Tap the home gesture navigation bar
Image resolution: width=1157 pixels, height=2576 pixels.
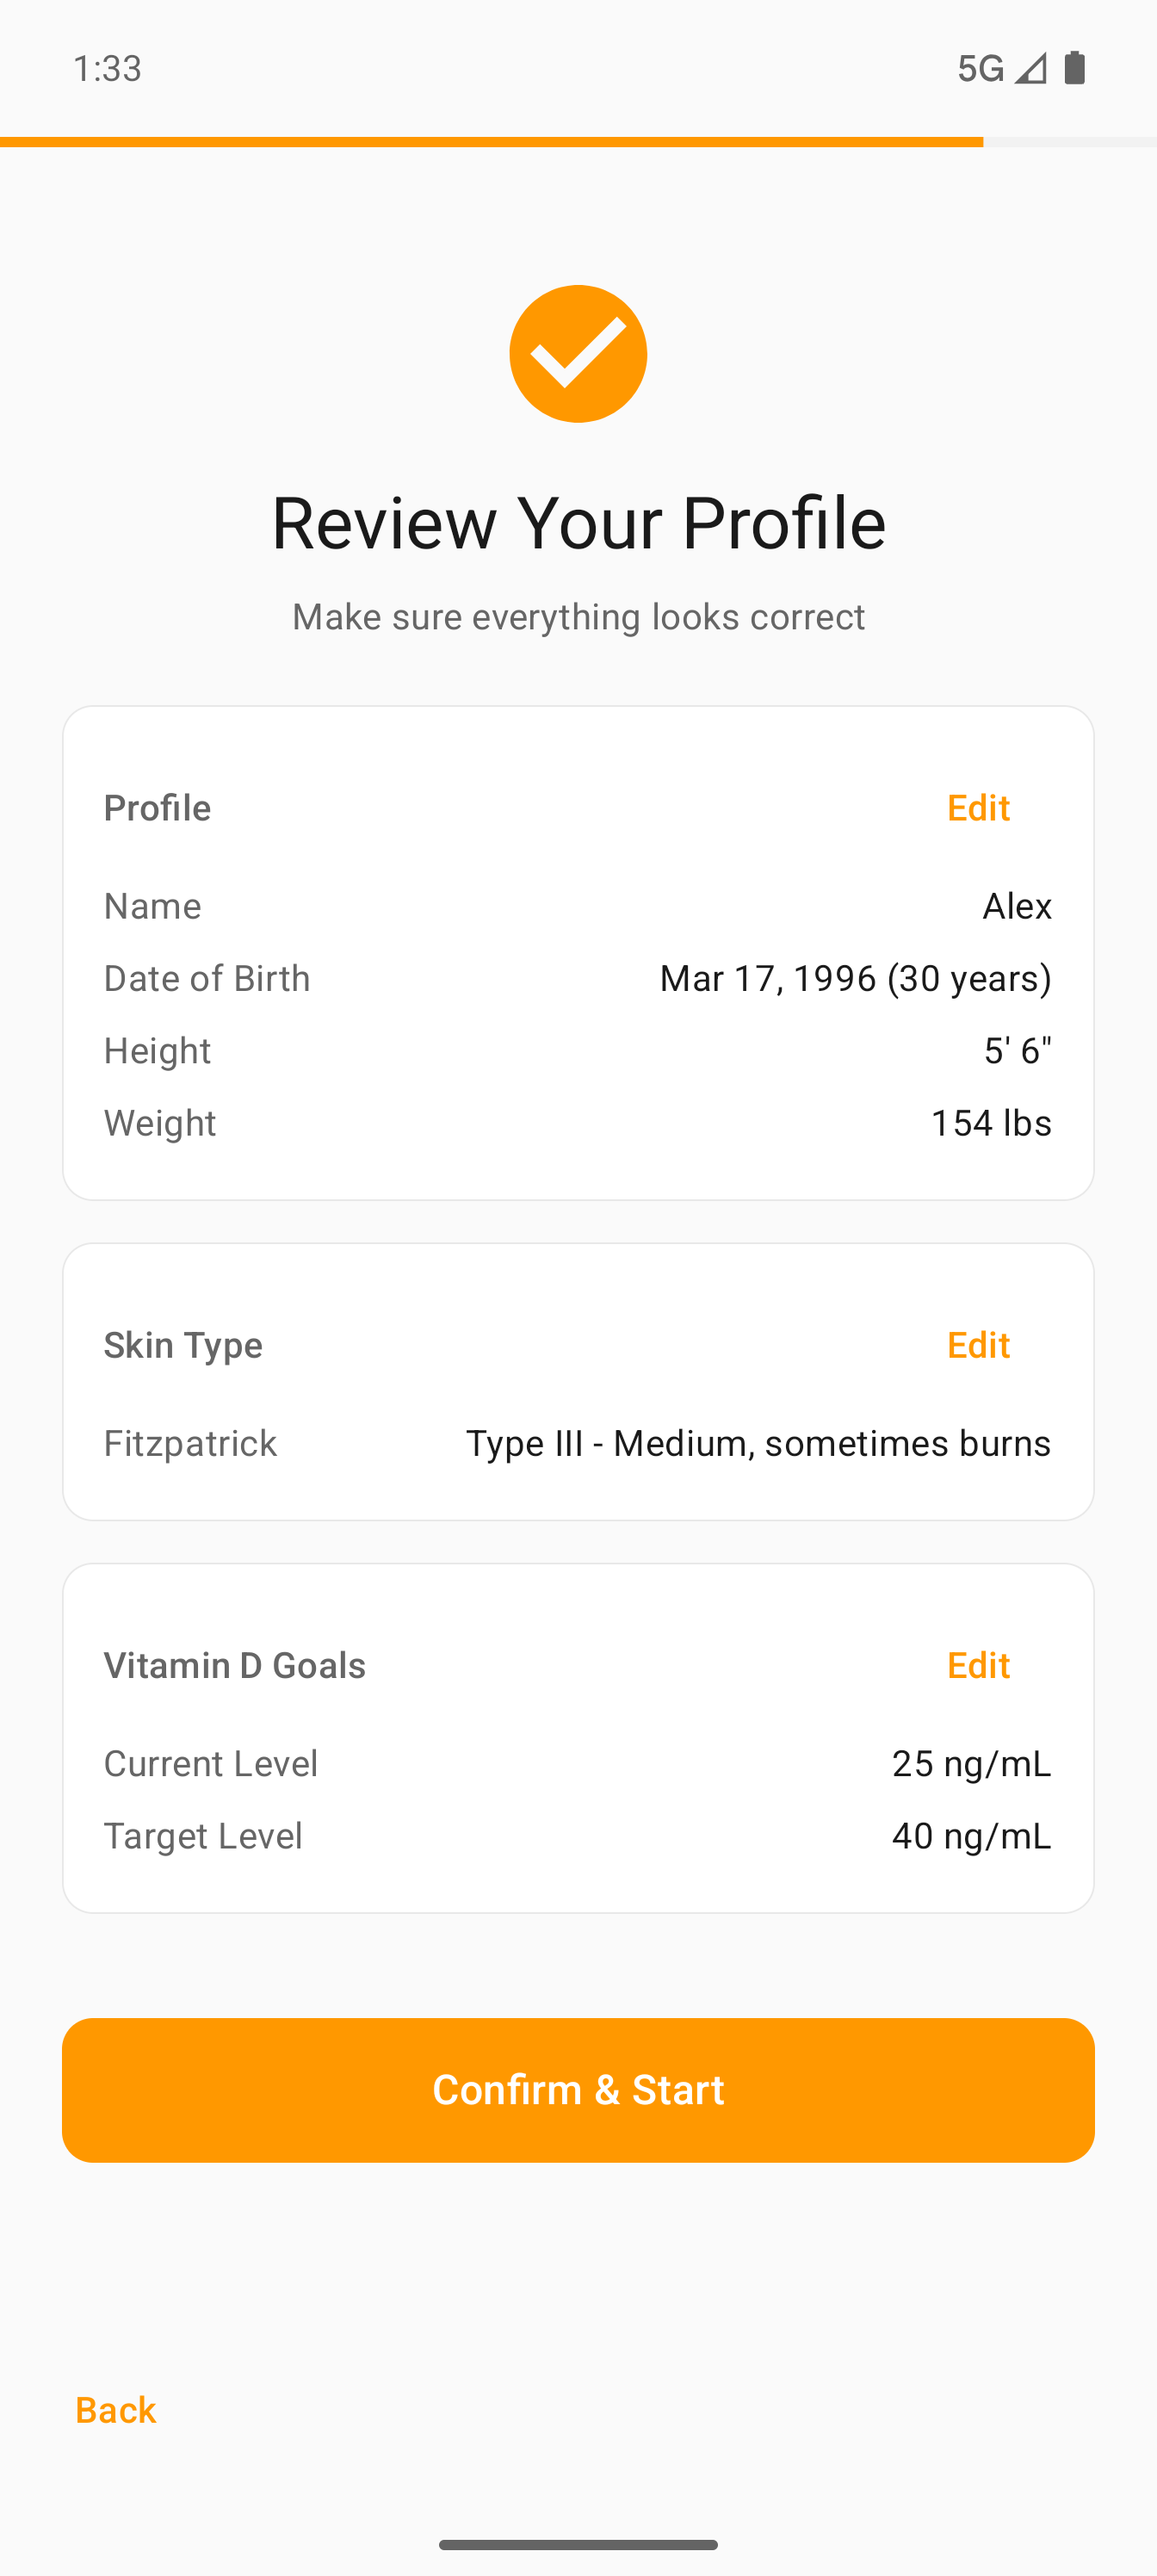pos(578,2544)
